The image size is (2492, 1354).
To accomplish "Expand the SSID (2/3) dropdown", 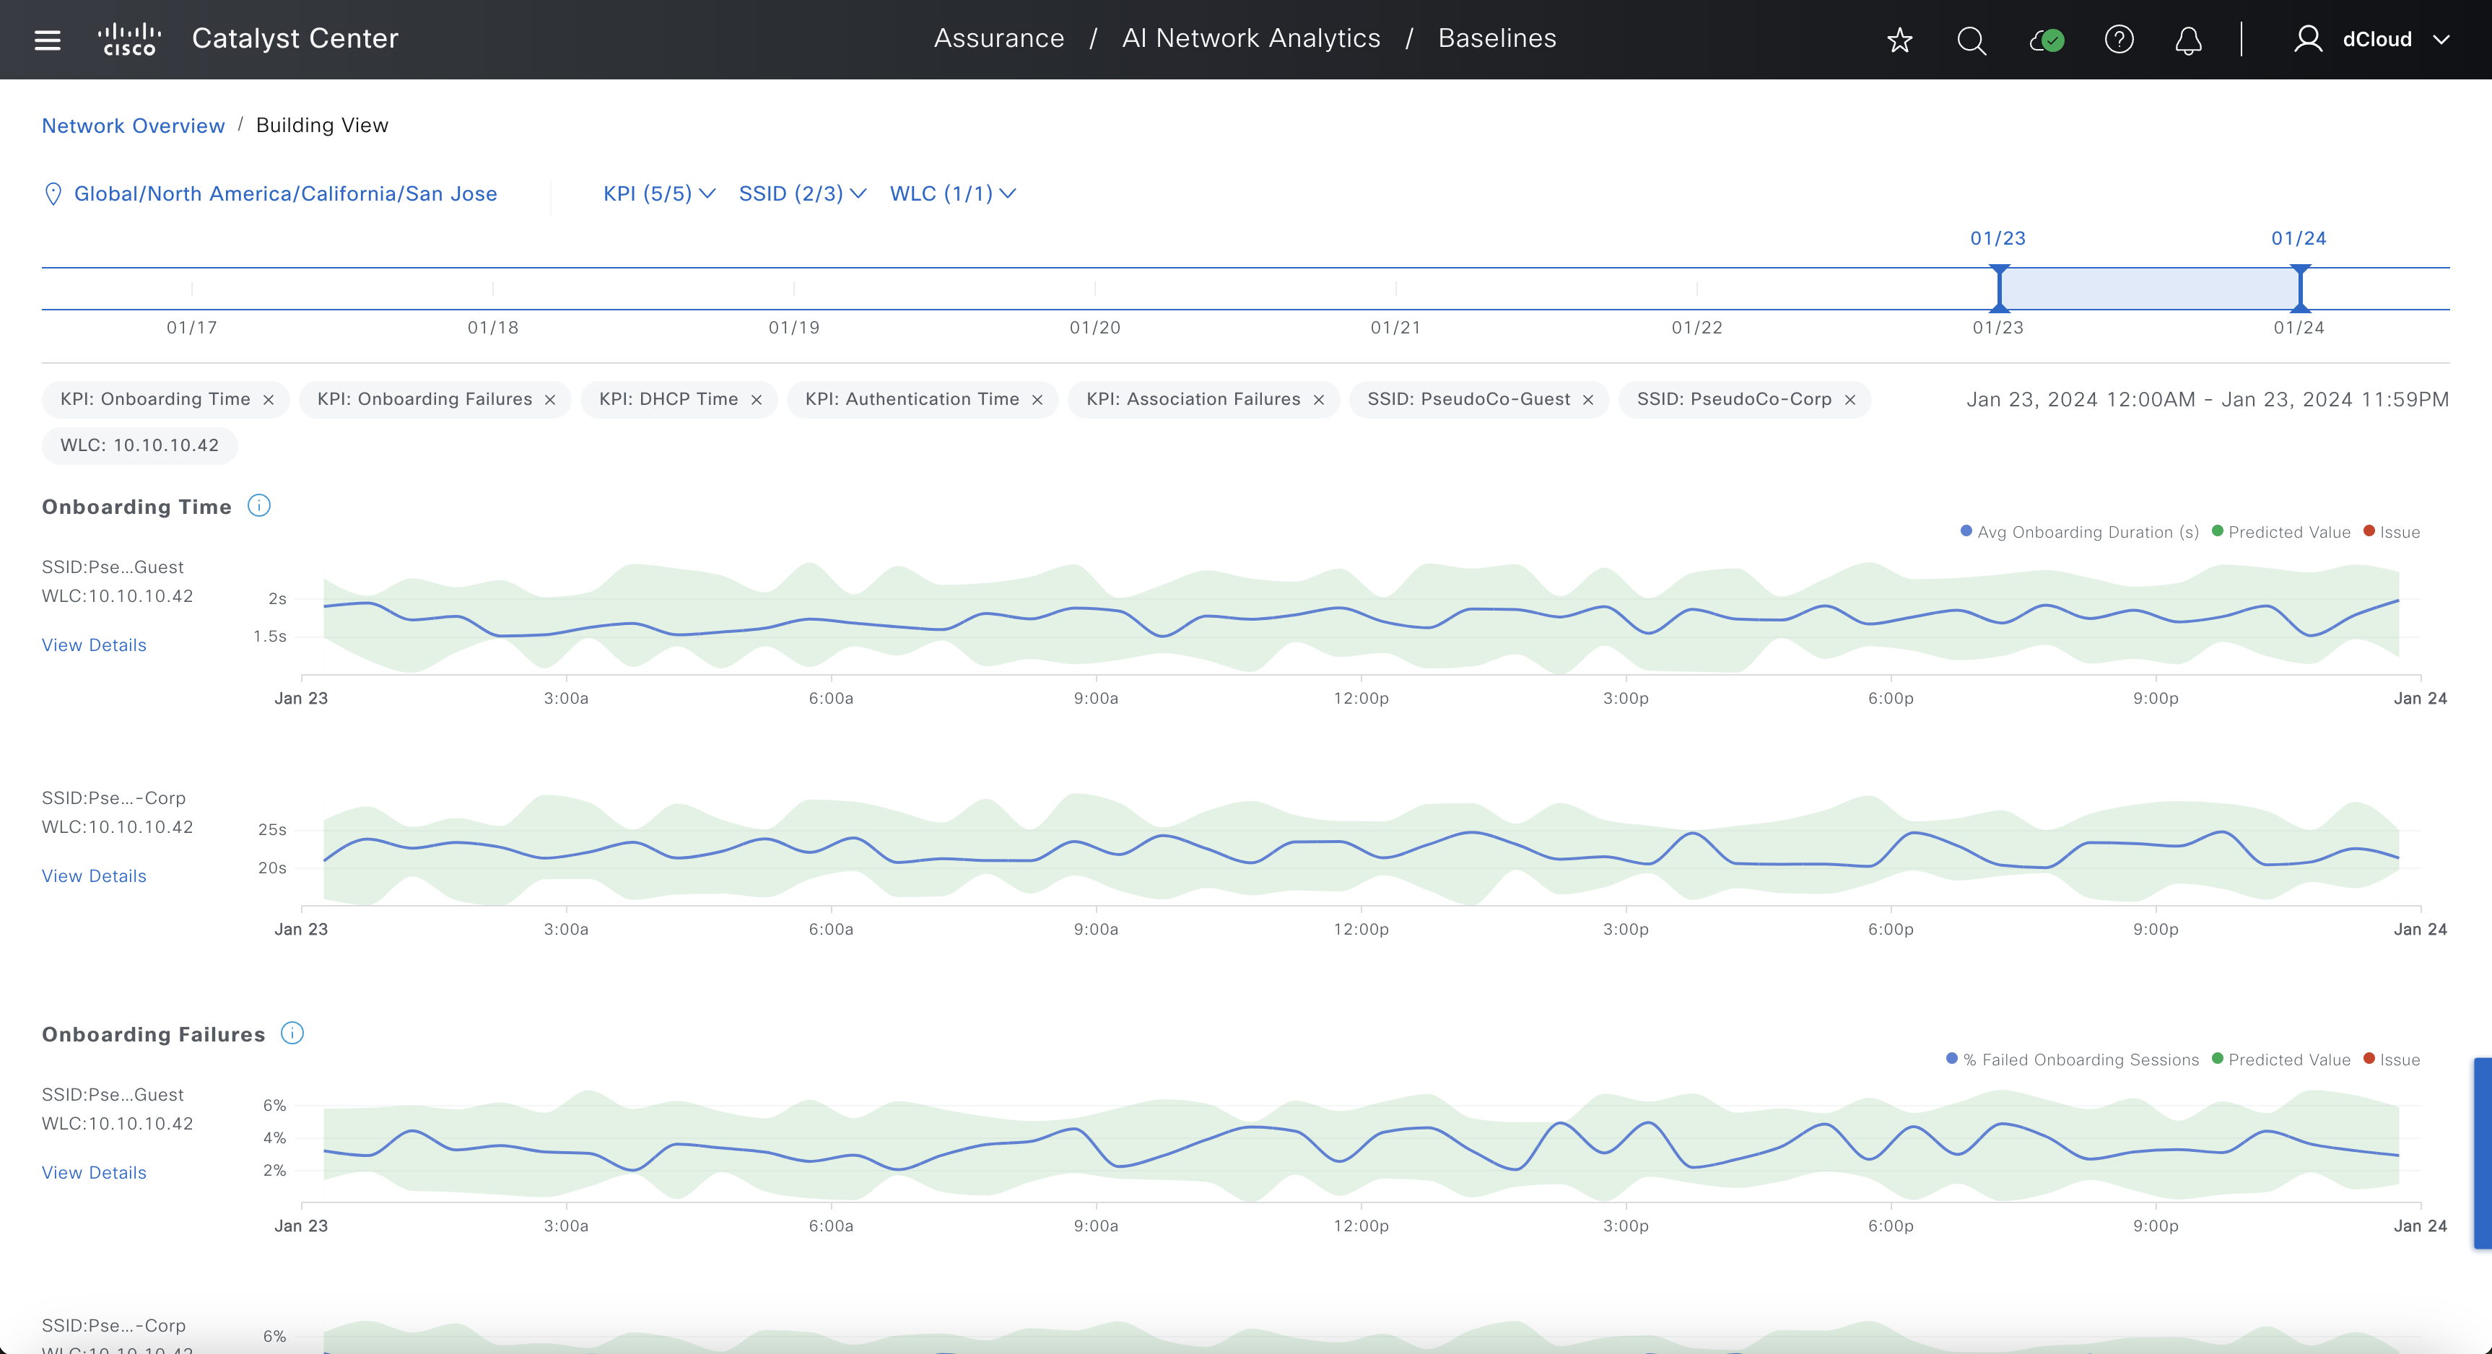I will click(802, 193).
